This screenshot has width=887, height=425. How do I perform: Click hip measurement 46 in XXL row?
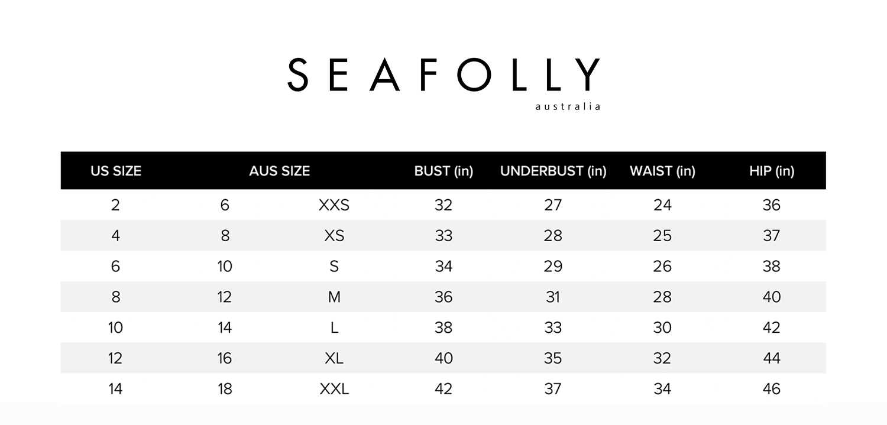coord(772,390)
